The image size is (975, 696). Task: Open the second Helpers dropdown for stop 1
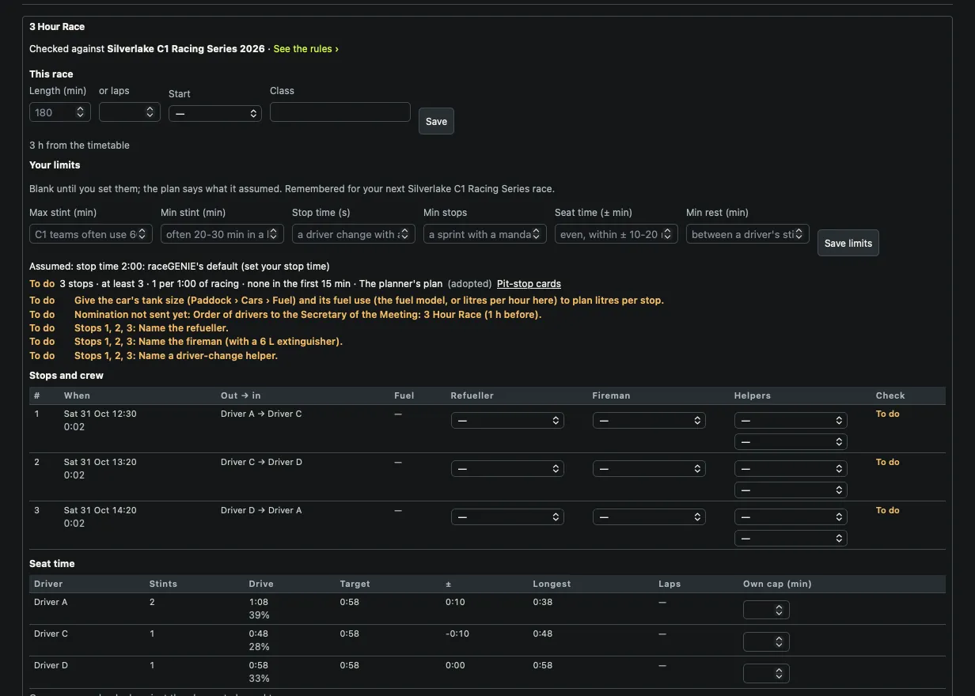791,442
